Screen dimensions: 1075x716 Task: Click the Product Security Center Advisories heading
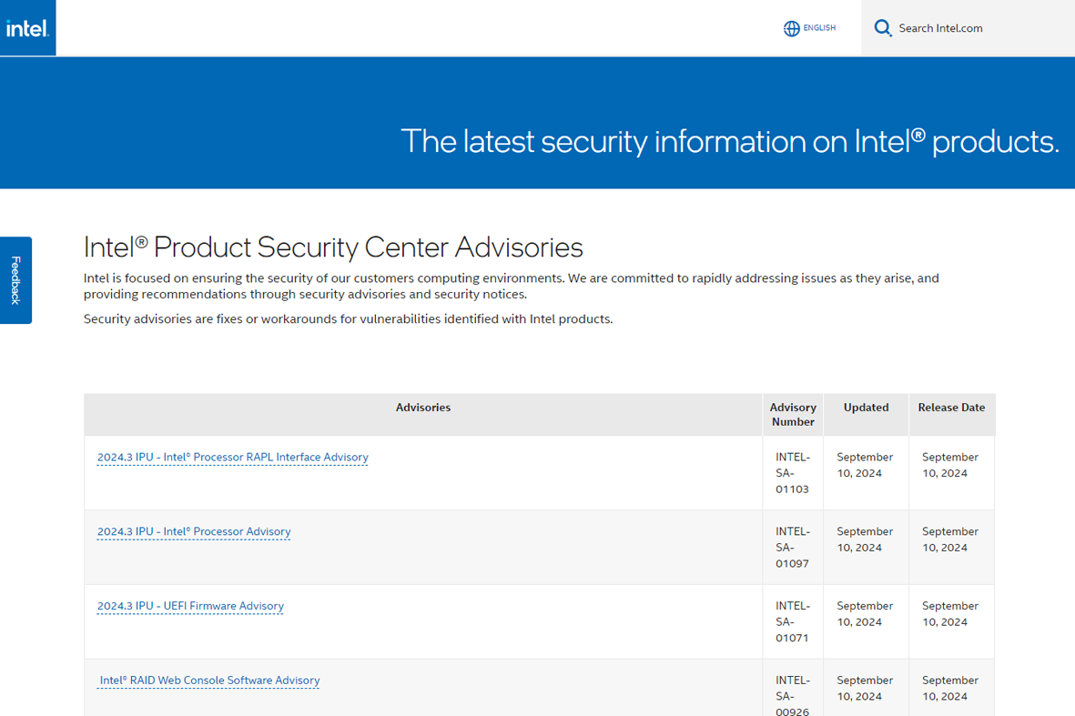click(x=333, y=247)
